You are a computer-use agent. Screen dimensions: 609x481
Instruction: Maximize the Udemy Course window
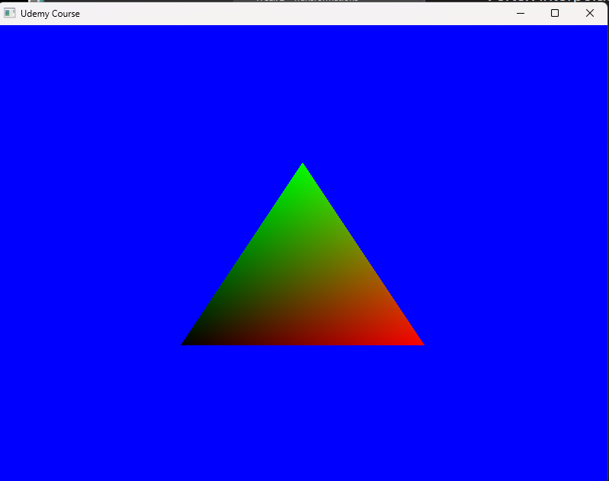point(555,13)
